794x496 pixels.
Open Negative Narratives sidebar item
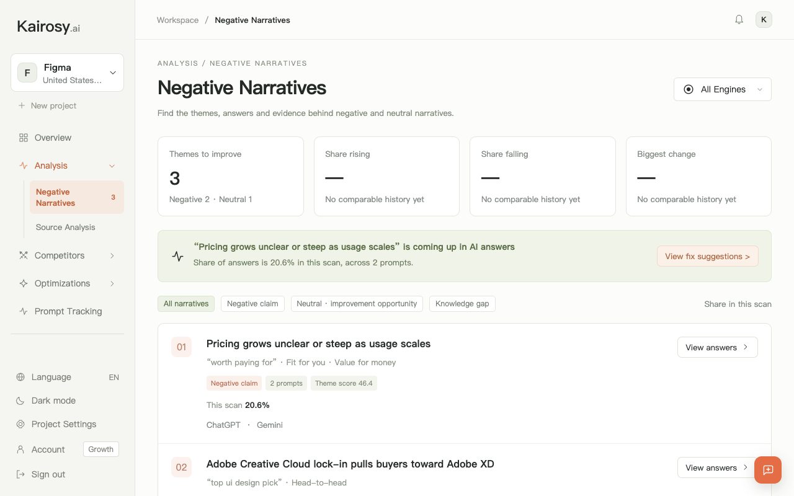click(x=77, y=197)
